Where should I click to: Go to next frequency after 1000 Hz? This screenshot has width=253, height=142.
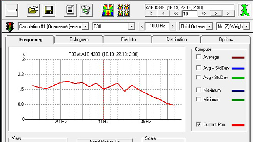(x=173, y=26)
